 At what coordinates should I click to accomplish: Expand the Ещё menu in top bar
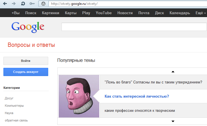point(201,13)
